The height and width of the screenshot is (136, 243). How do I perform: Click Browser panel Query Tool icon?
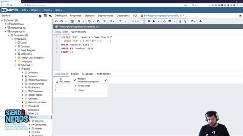coord(40,16)
